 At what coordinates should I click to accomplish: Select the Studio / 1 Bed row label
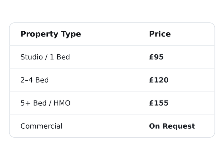(x=45, y=57)
